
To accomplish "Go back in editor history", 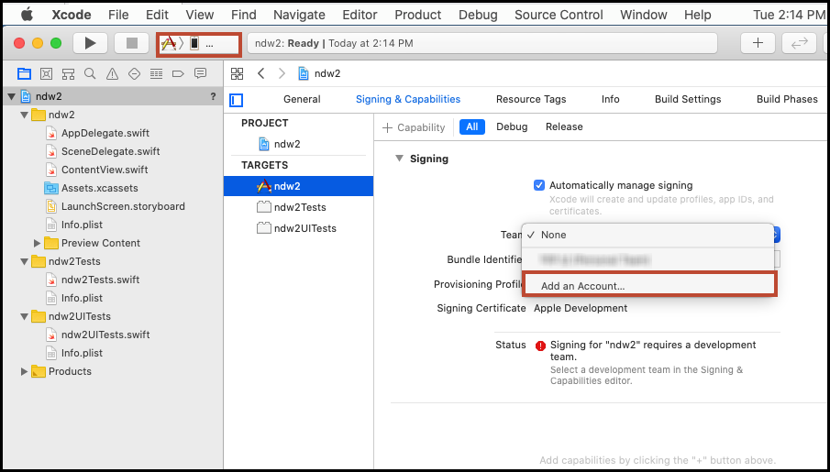I will tap(261, 73).
